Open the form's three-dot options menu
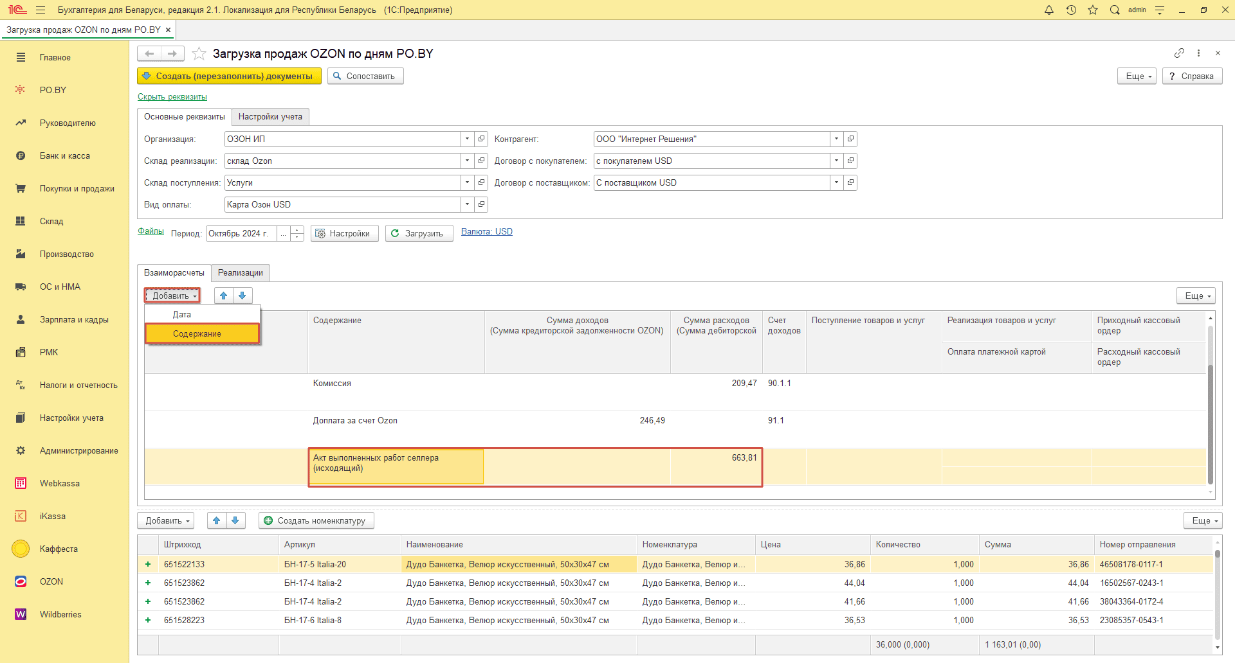Image resolution: width=1235 pixels, height=663 pixels. click(1198, 53)
